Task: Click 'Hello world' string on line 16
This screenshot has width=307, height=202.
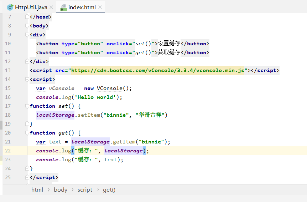Action: [95, 97]
